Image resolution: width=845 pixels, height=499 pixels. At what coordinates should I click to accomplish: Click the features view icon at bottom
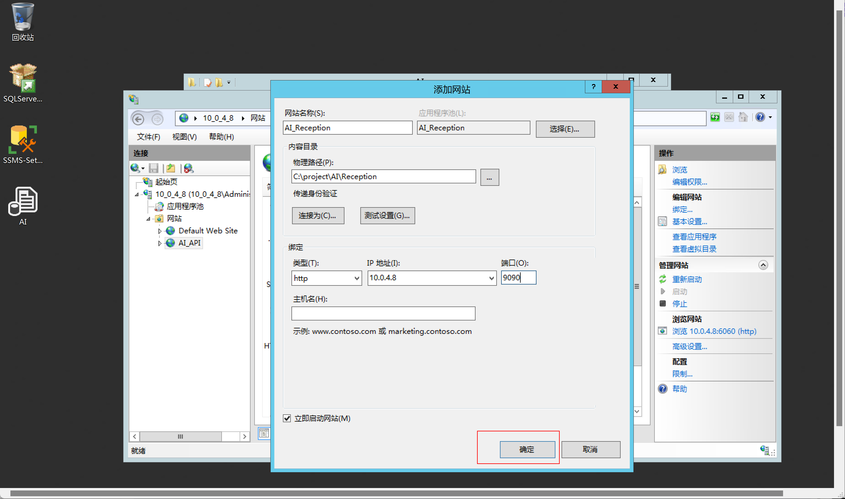264,433
